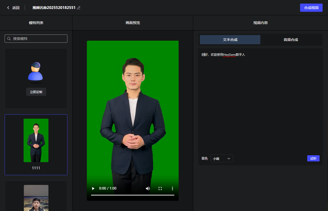328x211 pixels.
Task: Click the video title 视频名称2025520182551
Action: [x=54, y=8]
